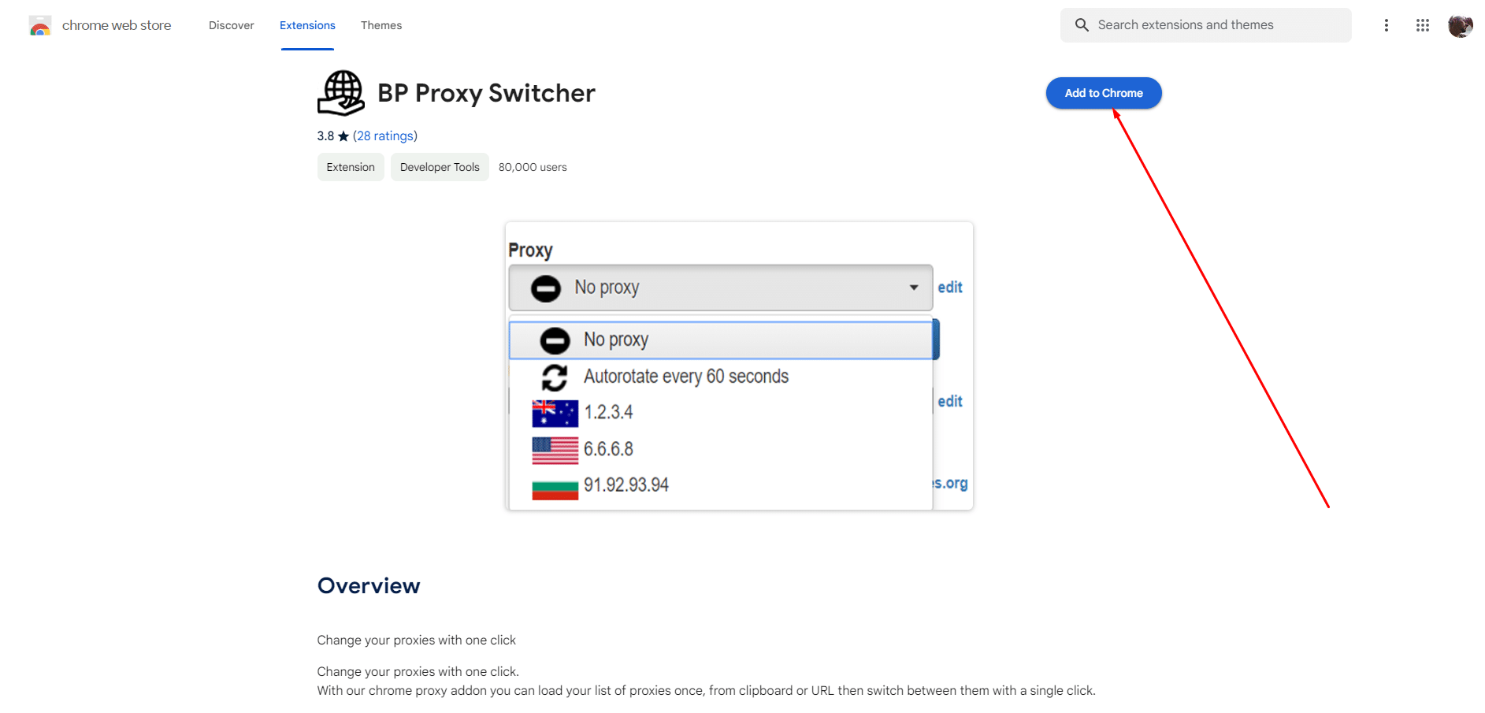This screenshot has height=713, width=1485.
Task: Open the account profile avatar
Action: [x=1460, y=26]
